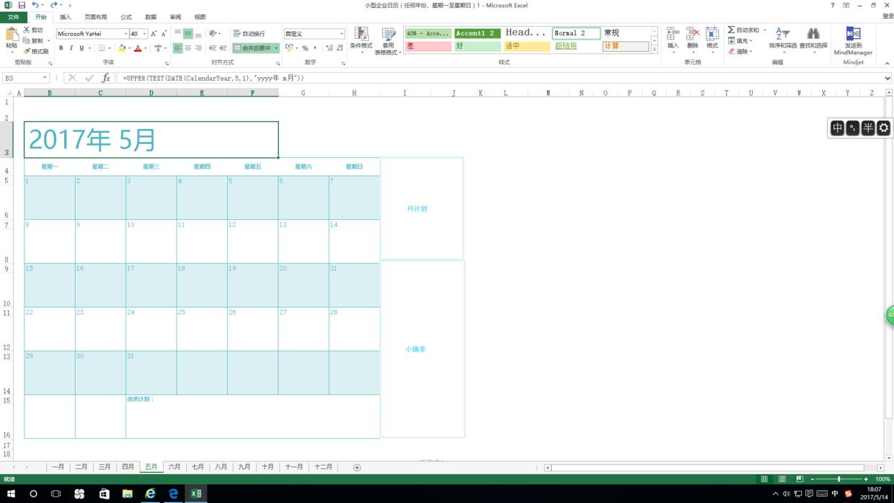Apply the Accent1 2 cell style
894x503 pixels.
tap(477, 33)
